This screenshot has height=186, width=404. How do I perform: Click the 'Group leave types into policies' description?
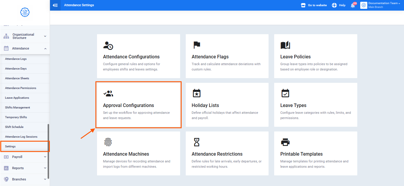pos(314,67)
